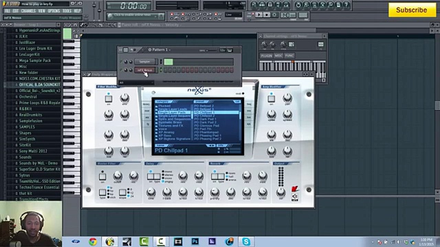Screen dimensions: 440x247
Task: Open the playlist view toolbar icon
Action: click(254, 5)
